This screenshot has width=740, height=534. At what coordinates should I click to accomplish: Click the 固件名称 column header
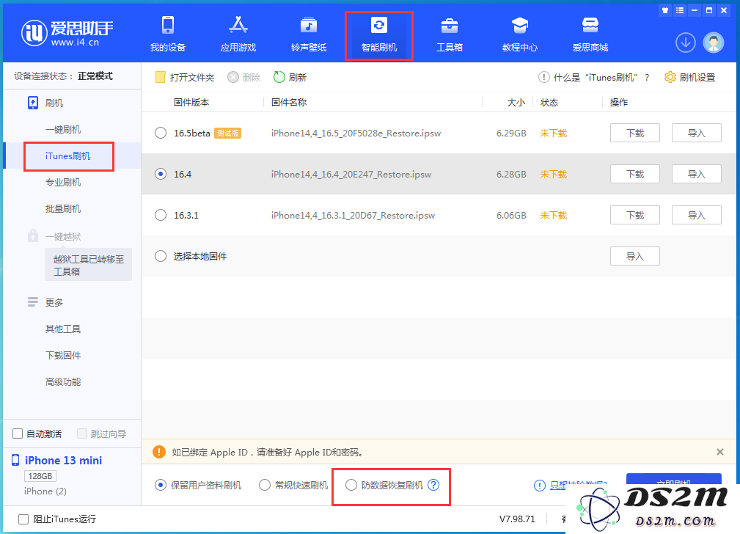(289, 102)
